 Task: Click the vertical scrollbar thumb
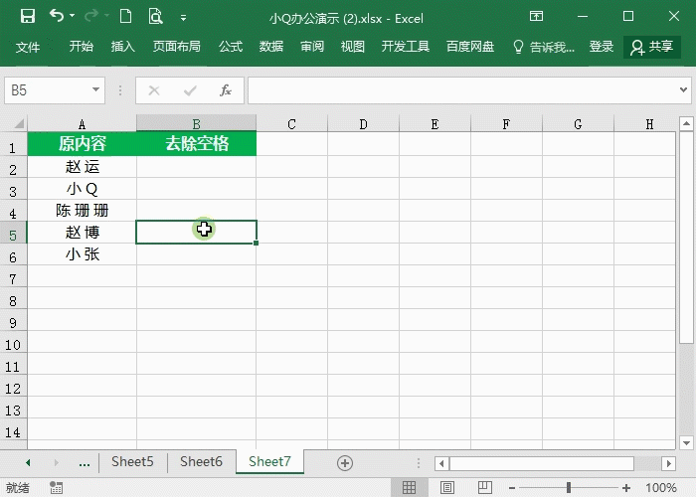click(686, 237)
